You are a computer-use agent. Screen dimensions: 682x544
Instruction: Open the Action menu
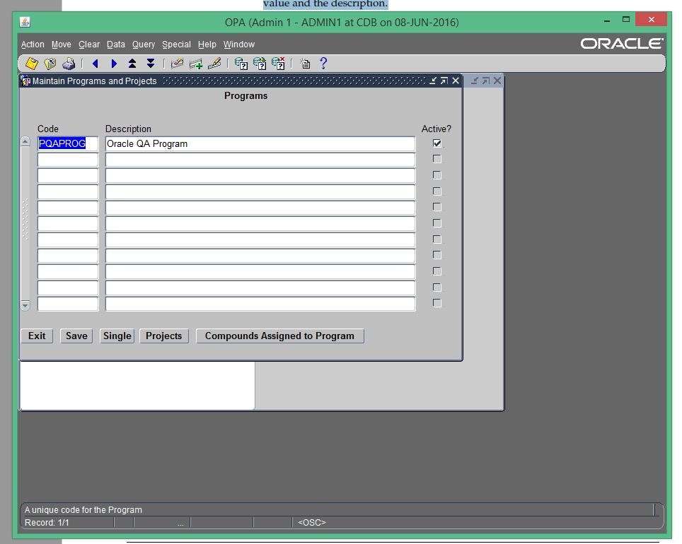33,44
